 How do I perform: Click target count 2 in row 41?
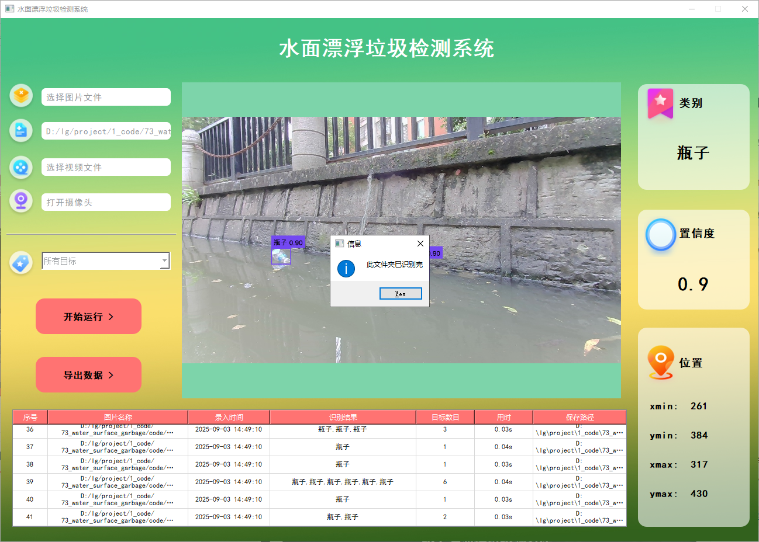pyautogui.click(x=445, y=517)
